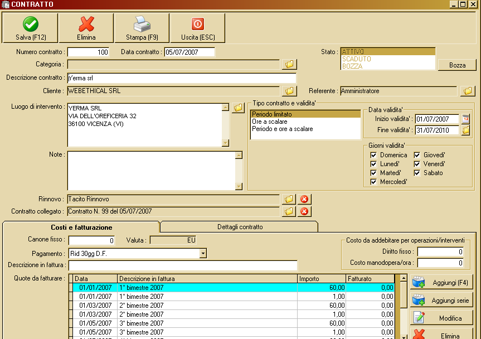The image size is (481, 339).
Task: Open the Referente folder lookup icon
Action: [x=468, y=91]
